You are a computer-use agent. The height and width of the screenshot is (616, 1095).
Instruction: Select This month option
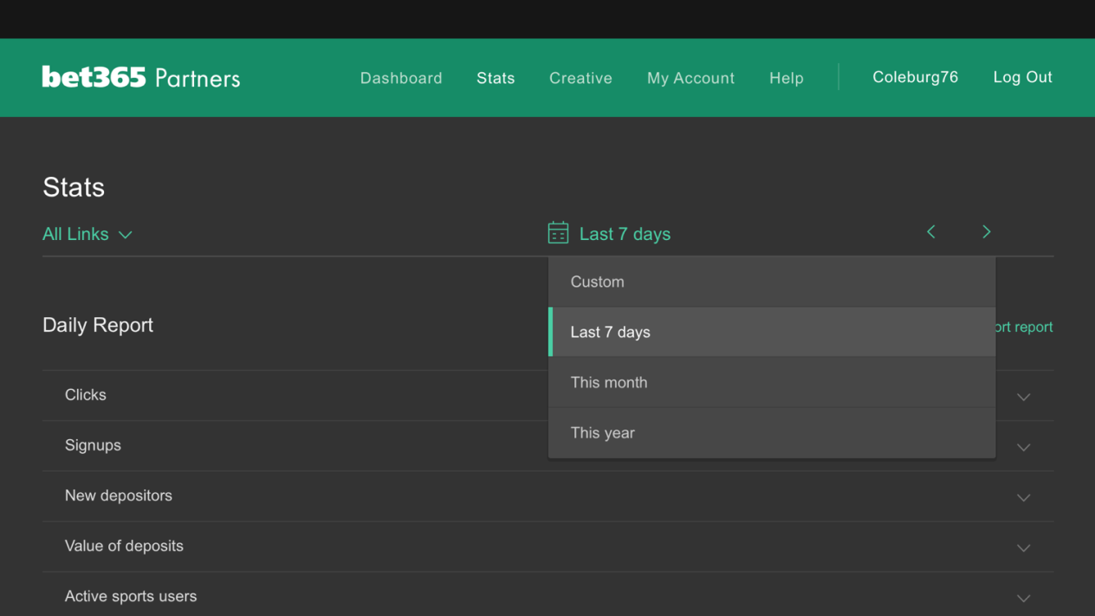[772, 382]
